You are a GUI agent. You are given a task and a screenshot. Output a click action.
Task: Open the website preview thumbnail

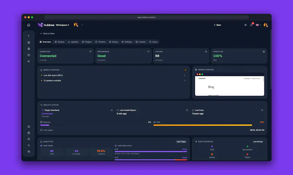pyautogui.click(x=230, y=84)
